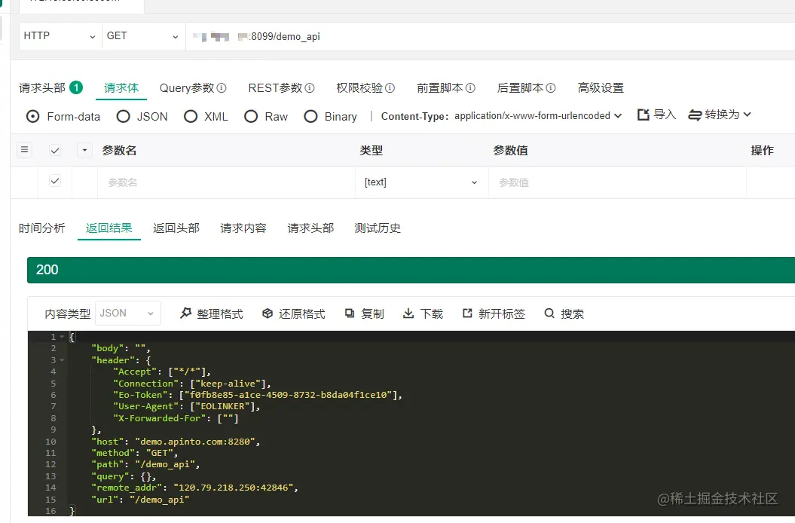795x523 pixels.
Task: Click the info icon next to REST参数
Action: coord(310,87)
